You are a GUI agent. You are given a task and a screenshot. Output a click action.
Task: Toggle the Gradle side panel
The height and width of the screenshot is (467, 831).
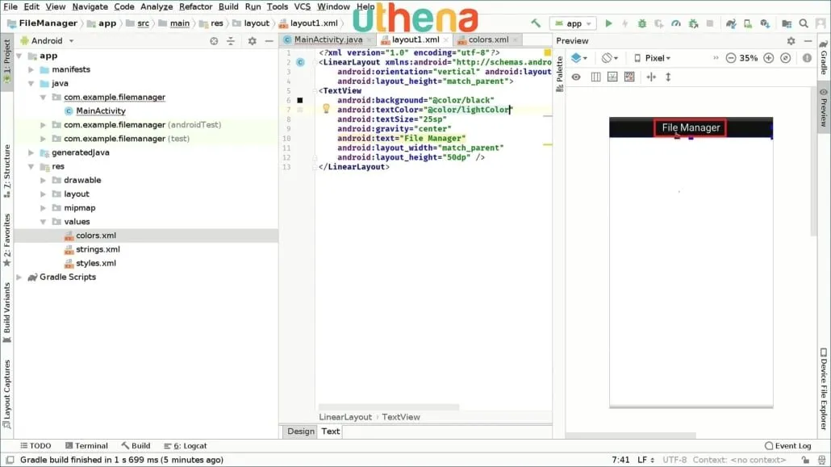click(x=824, y=57)
